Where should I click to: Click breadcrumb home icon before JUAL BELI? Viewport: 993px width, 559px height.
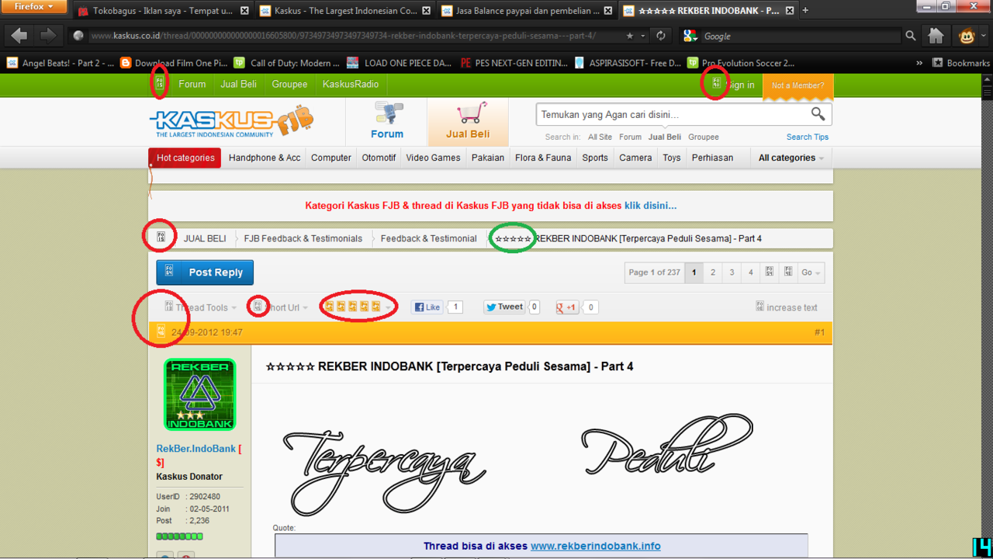[161, 237]
